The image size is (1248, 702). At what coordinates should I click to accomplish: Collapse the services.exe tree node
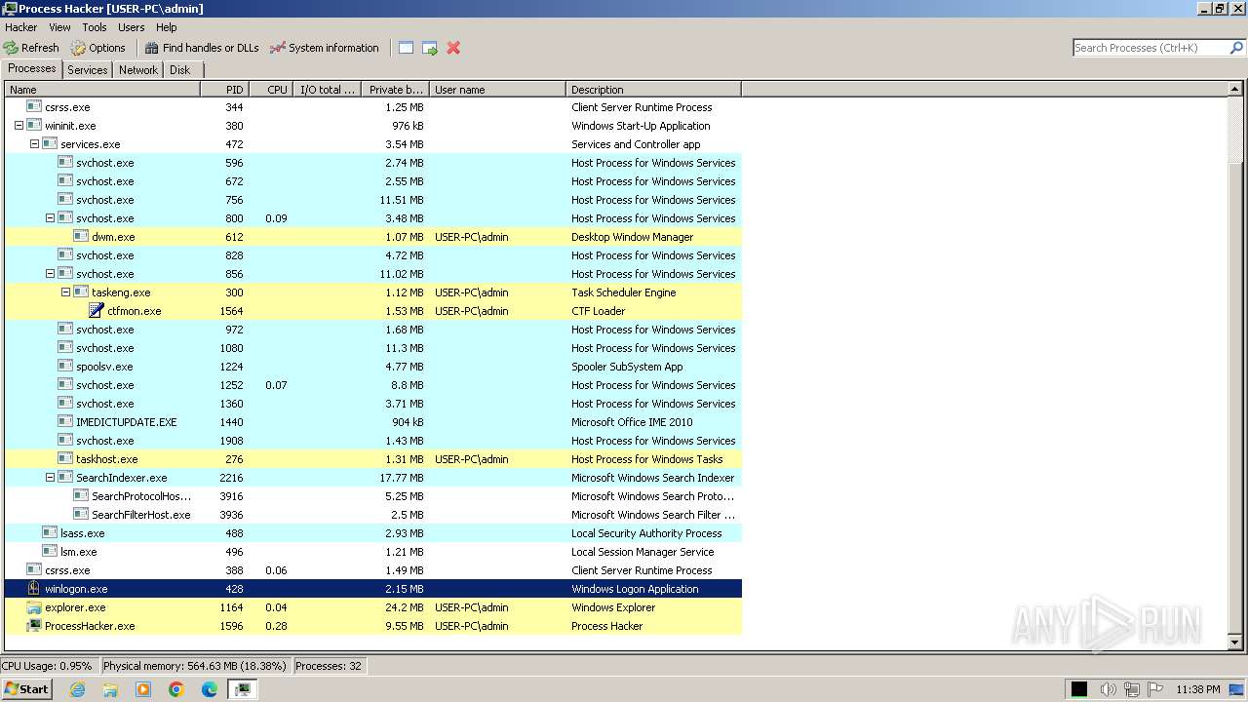click(x=34, y=144)
